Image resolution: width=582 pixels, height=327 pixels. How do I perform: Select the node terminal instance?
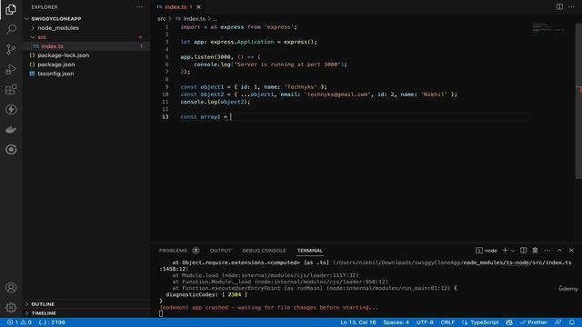[487, 251]
